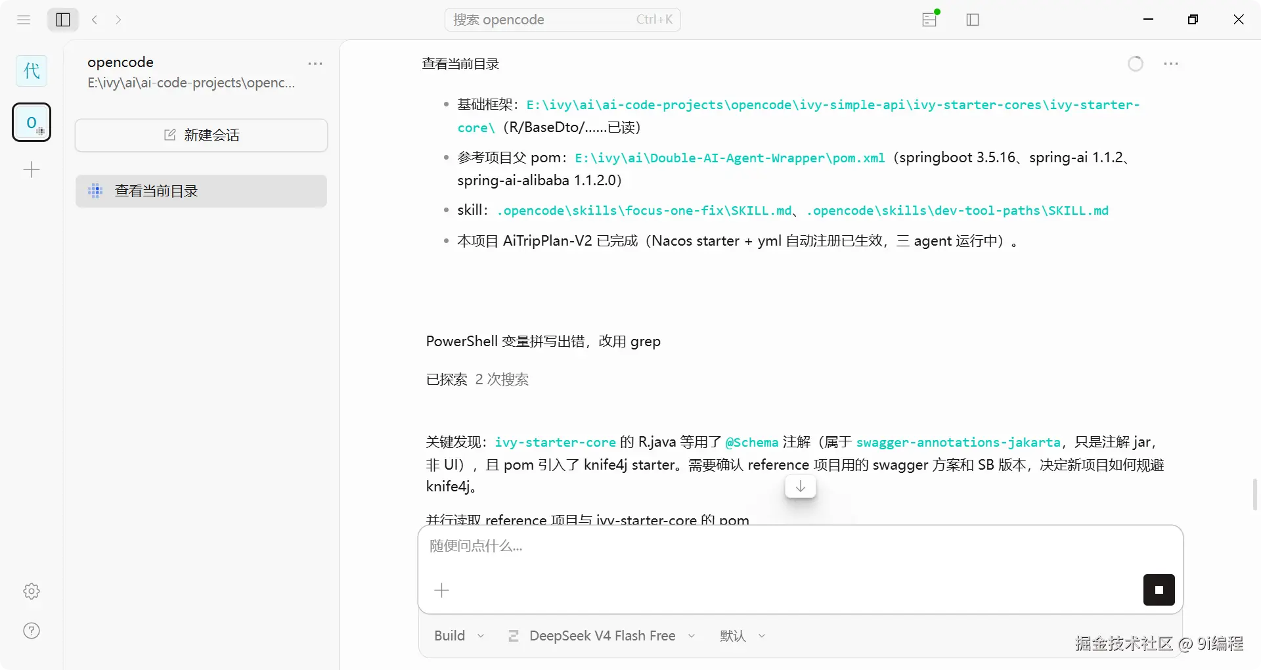This screenshot has height=670, width=1261.
Task: Click the 随便问点什么 message input
Action: tap(800, 547)
